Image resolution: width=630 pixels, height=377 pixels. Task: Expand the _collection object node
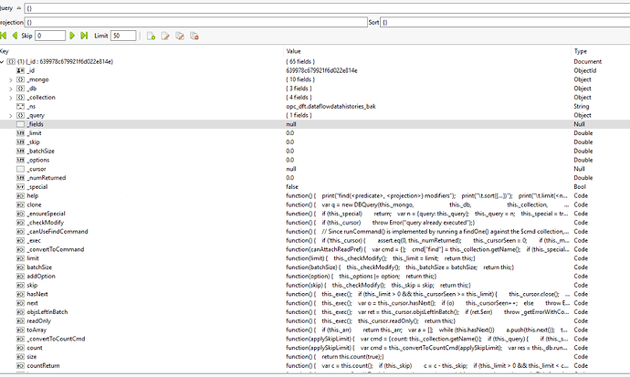point(11,97)
